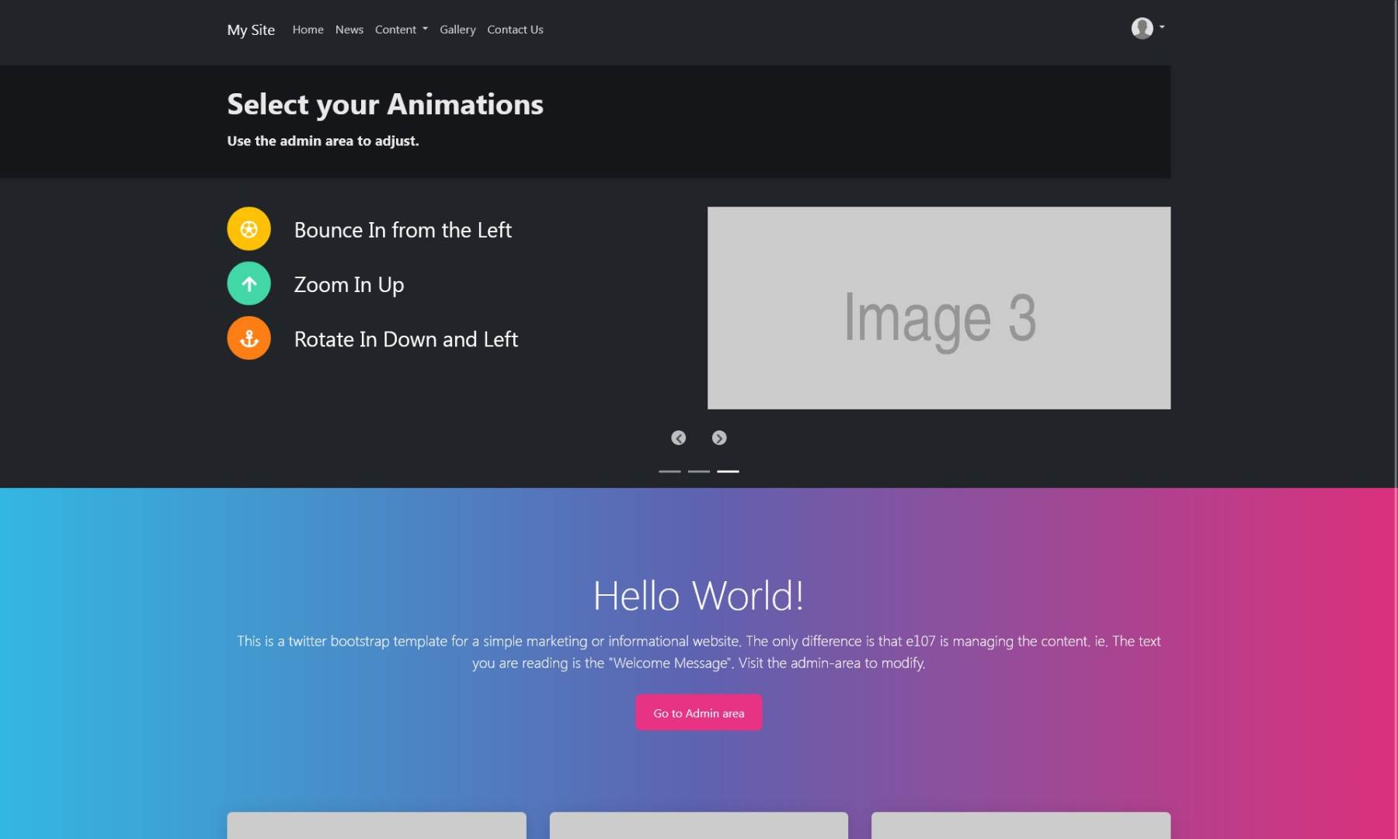
Task: Activate the third carousel indicator bar
Action: pyautogui.click(x=728, y=471)
